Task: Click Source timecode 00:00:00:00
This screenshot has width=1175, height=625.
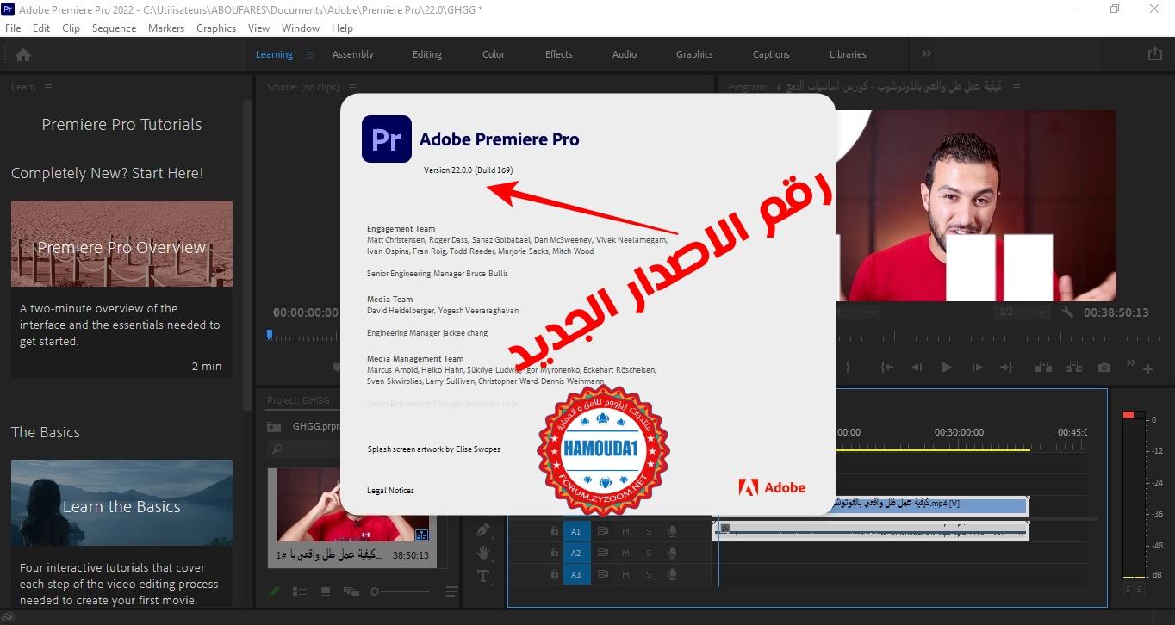Action: point(306,312)
